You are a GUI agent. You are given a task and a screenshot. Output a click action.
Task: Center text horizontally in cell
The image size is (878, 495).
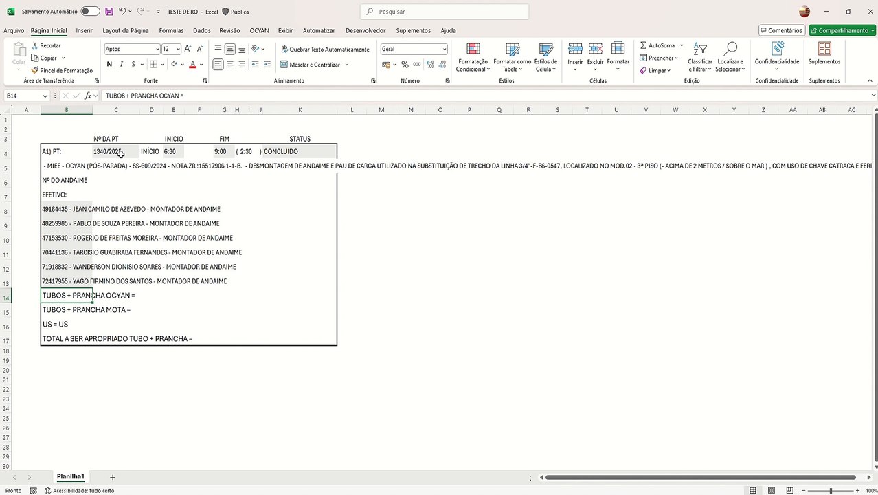tap(230, 64)
